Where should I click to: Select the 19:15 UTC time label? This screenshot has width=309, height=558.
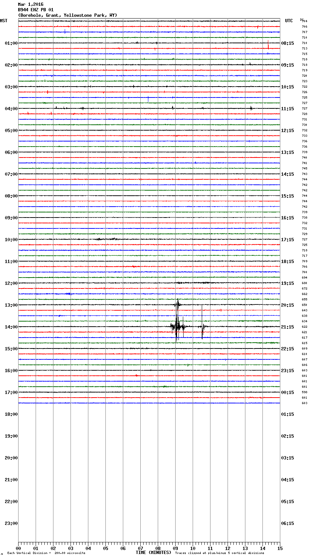pos(288,283)
